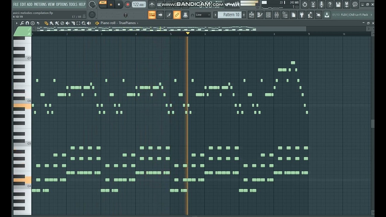Click the C6 piano key
The height and width of the screenshot is (217, 386).
(23, 101)
